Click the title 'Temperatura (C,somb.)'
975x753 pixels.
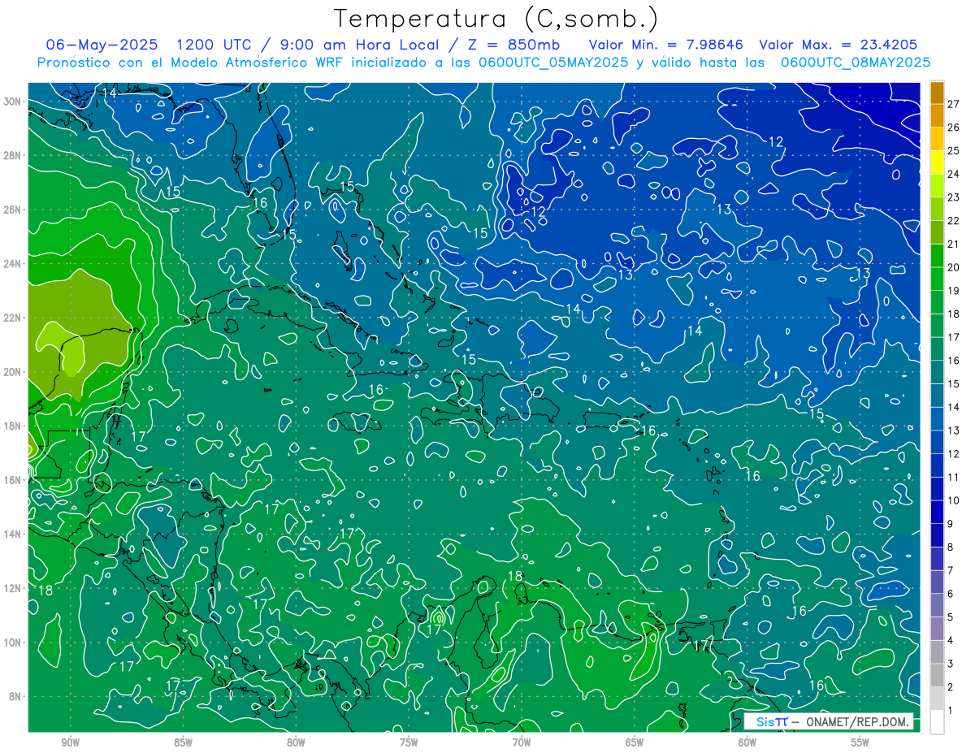coord(496,19)
